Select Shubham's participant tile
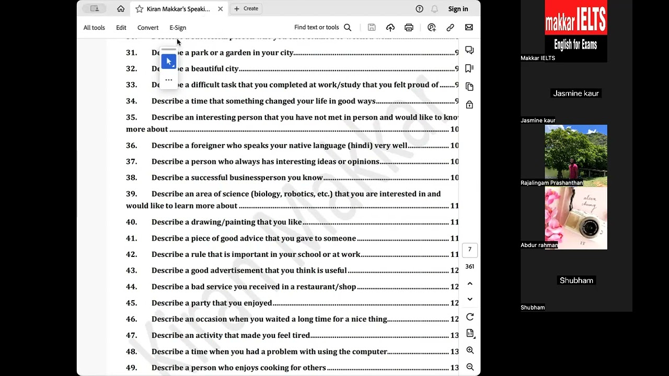This screenshot has width=669, height=376. (576, 280)
